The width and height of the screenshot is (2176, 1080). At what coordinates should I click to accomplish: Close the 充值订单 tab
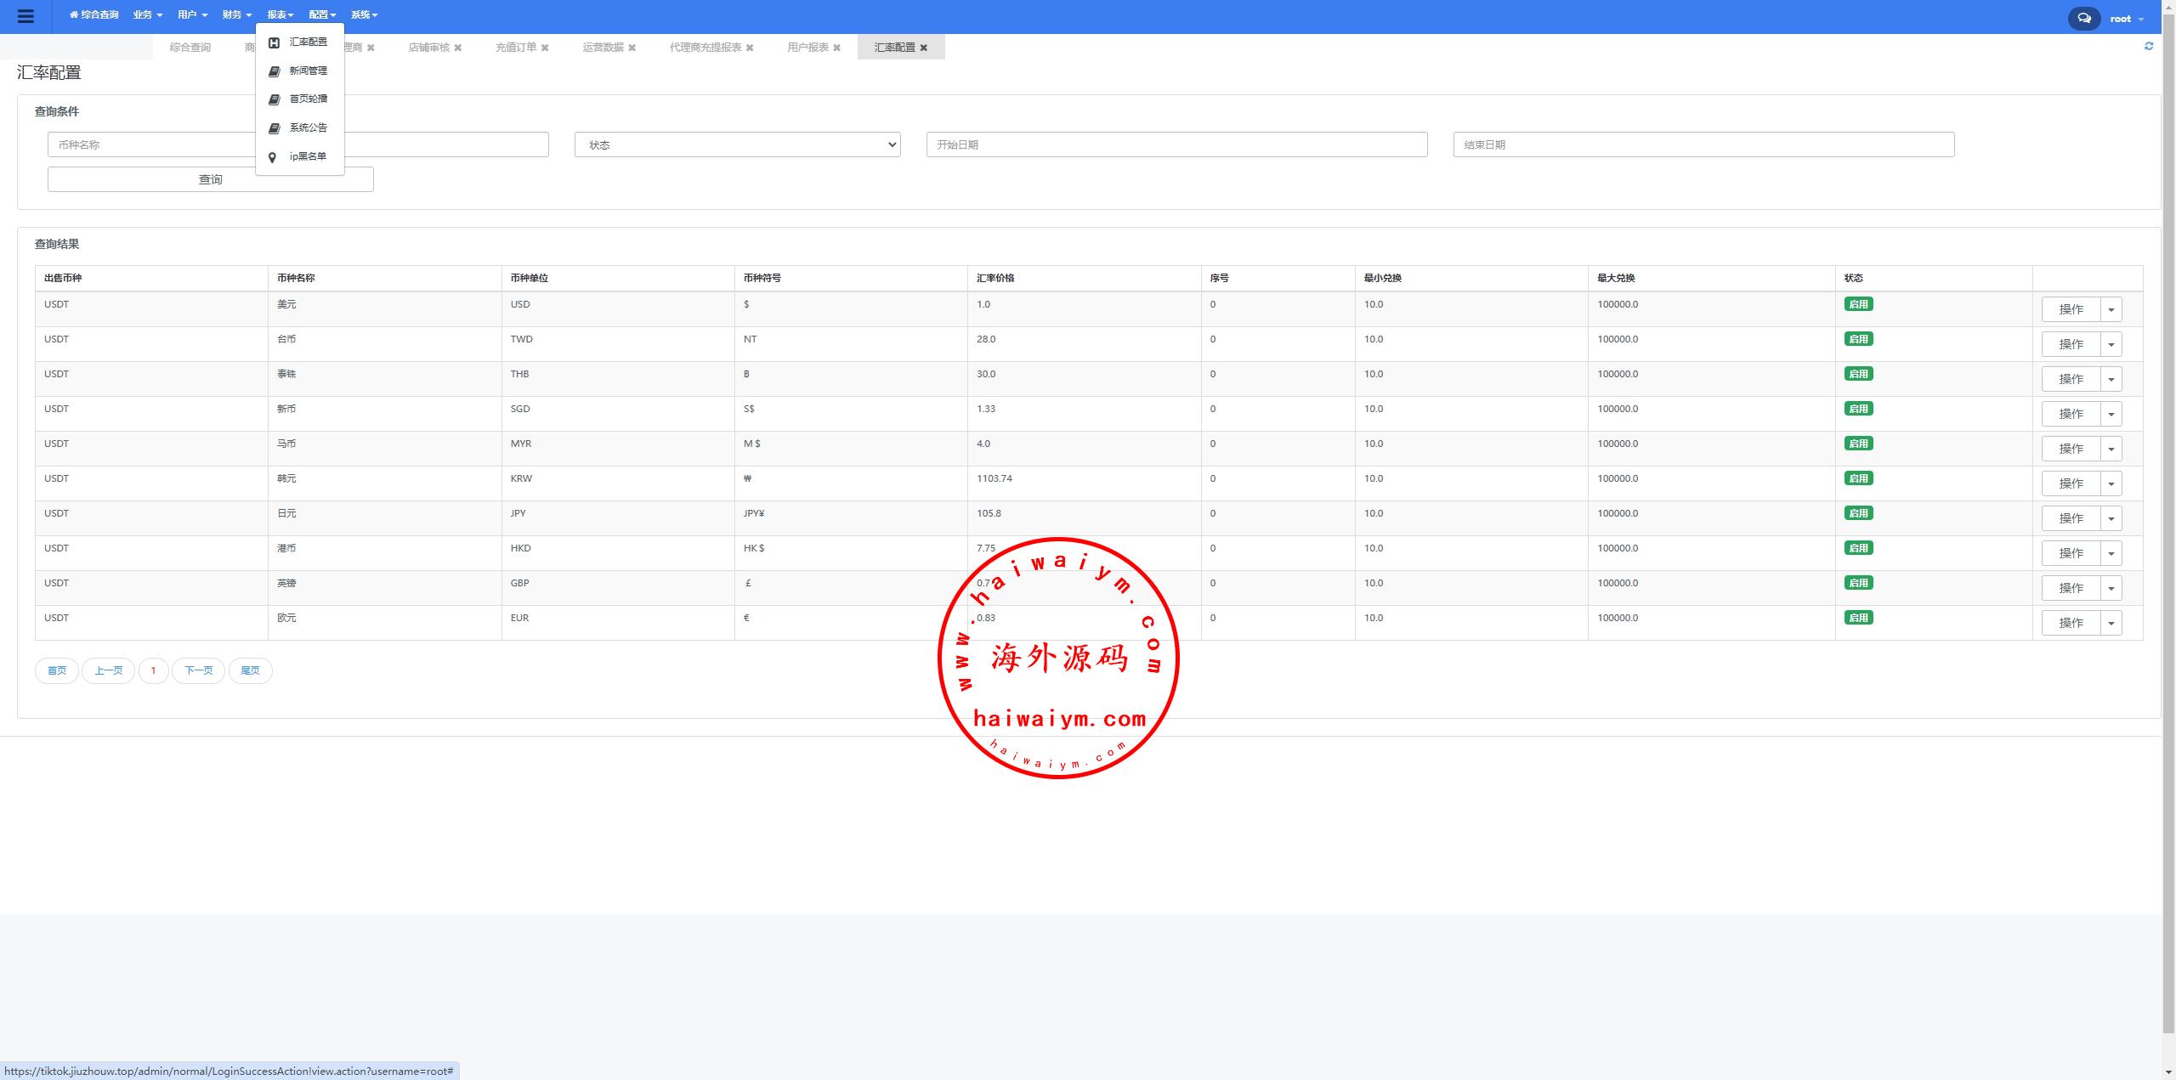tap(545, 48)
